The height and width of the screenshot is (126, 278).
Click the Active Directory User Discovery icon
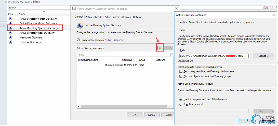click(11, 33)
